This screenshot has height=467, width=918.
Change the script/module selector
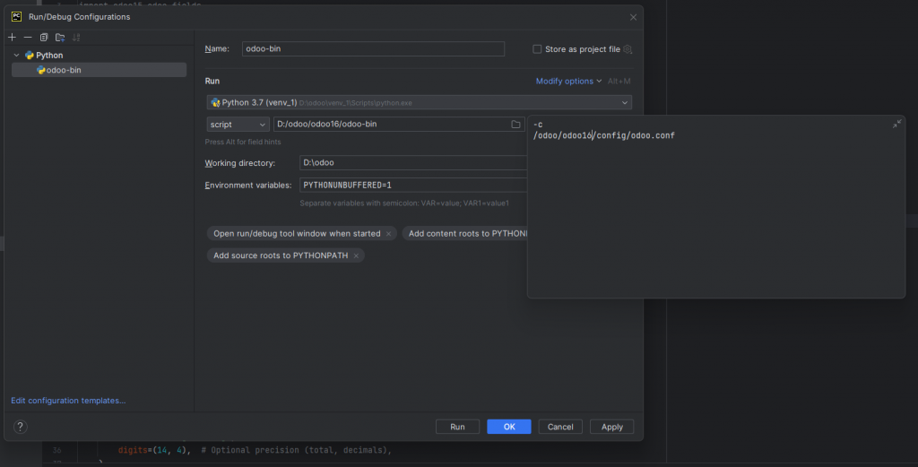[238, 124]
